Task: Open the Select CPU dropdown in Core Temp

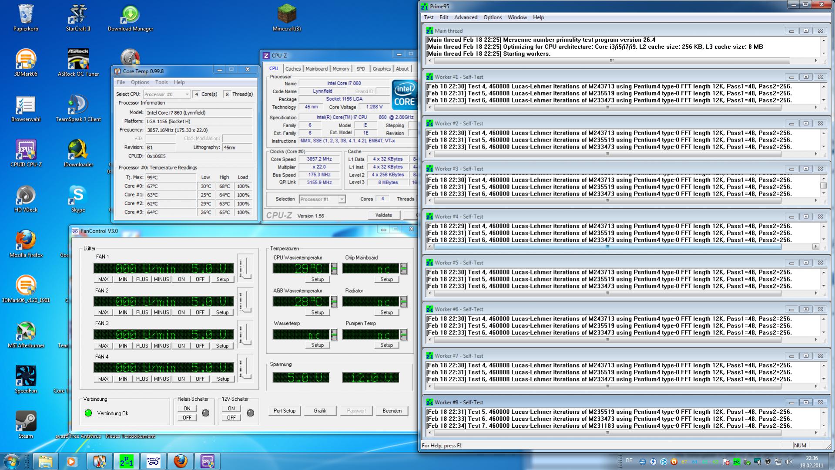Action: pos(167,94)
